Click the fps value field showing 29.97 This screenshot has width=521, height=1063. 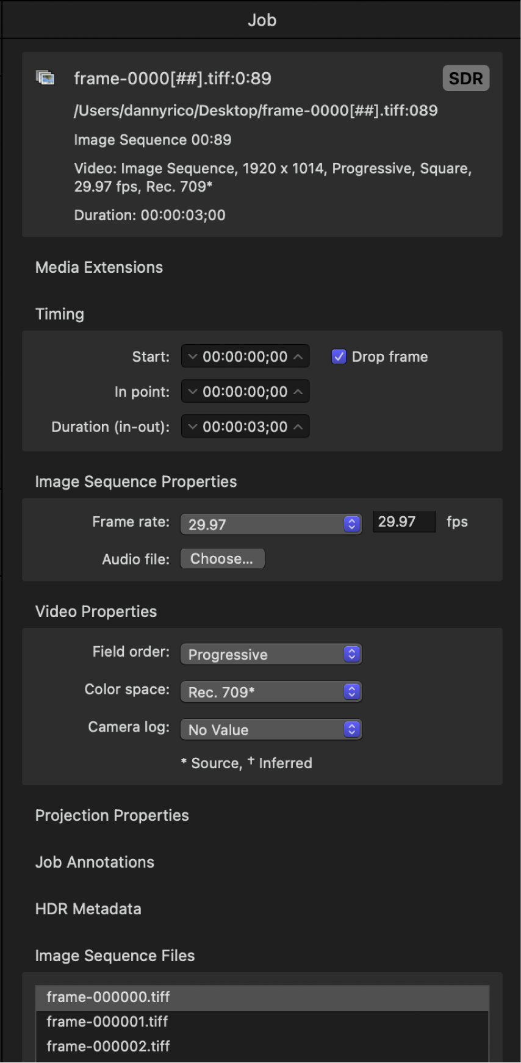coord(403,521)
